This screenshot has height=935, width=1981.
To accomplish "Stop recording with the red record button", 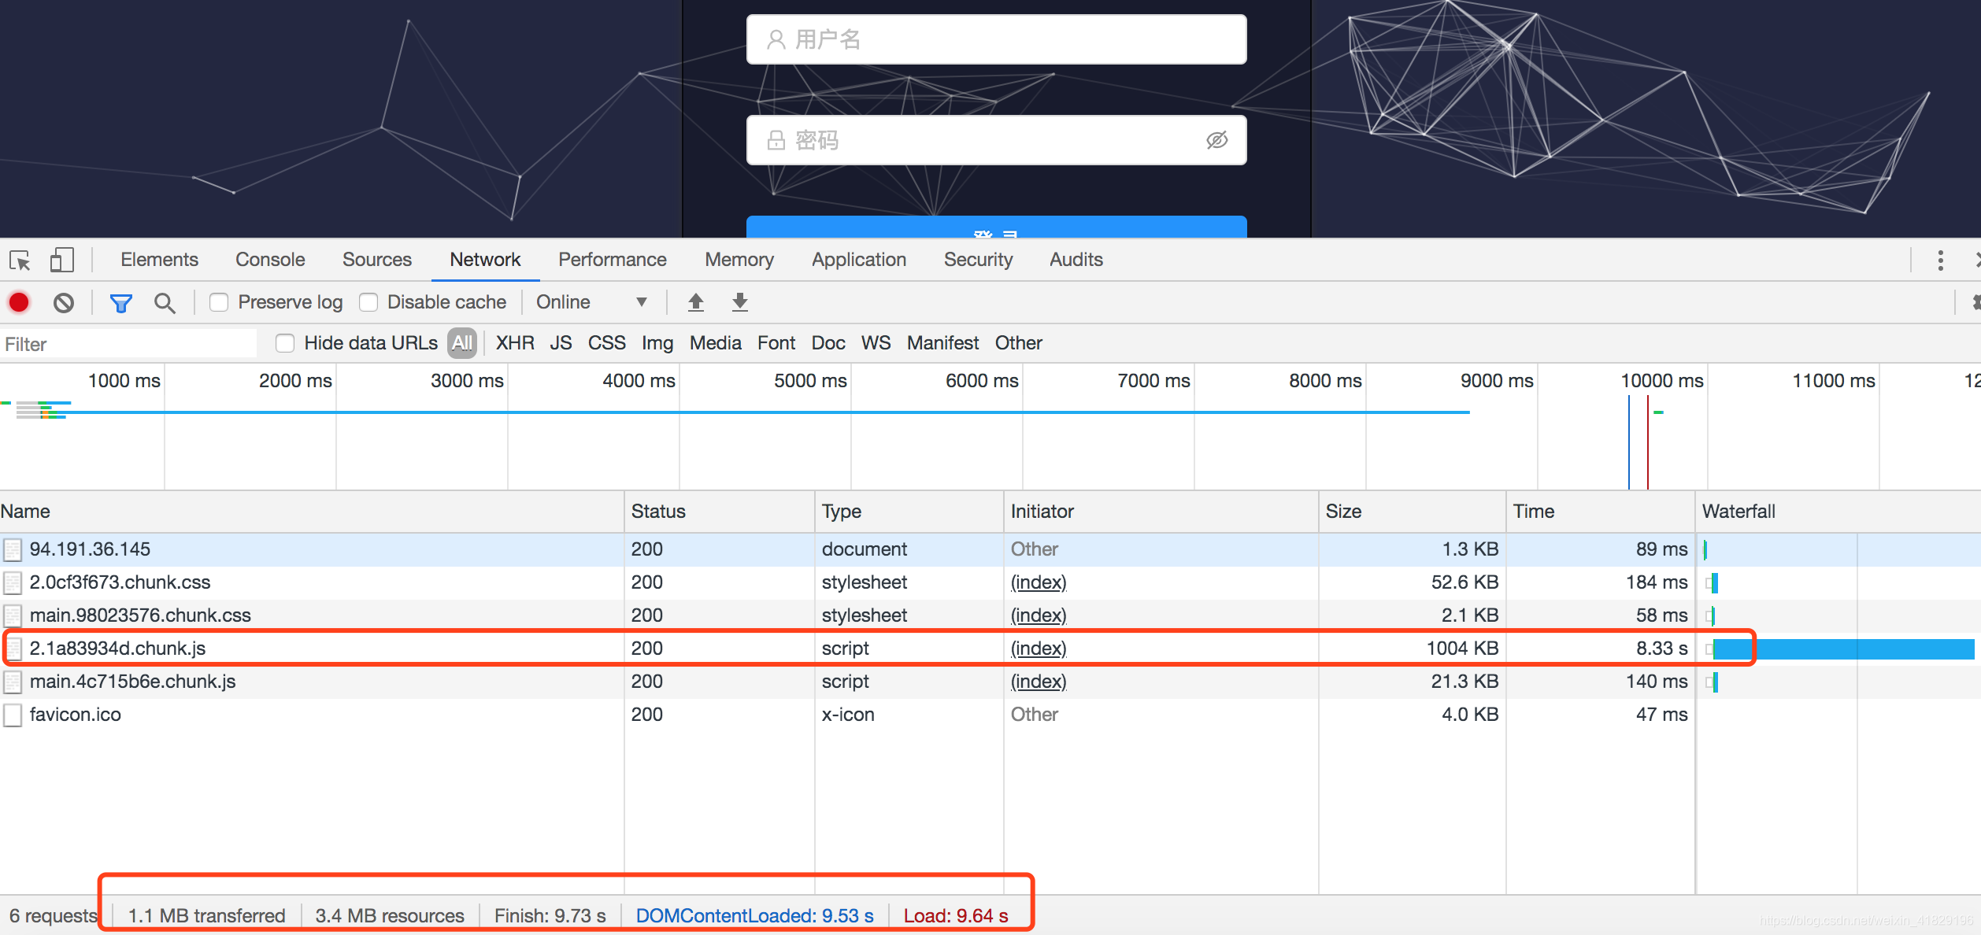I will coord(19,302).
